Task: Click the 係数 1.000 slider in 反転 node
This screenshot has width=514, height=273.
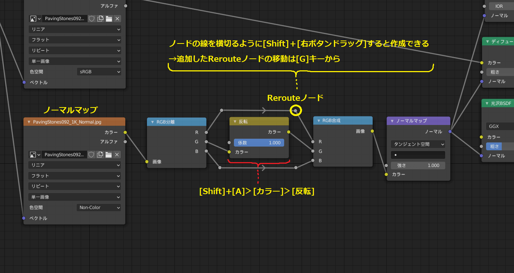Action: (259, 142)
